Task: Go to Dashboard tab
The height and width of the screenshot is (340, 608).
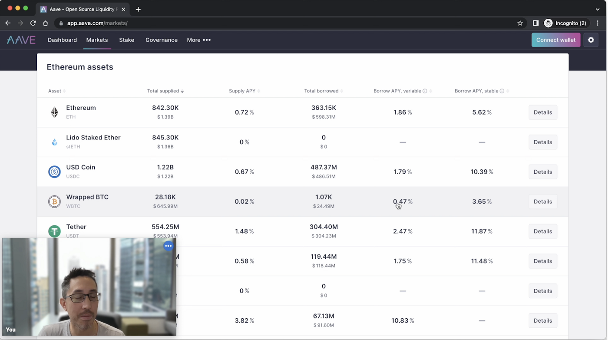Action: coord(62,40)
